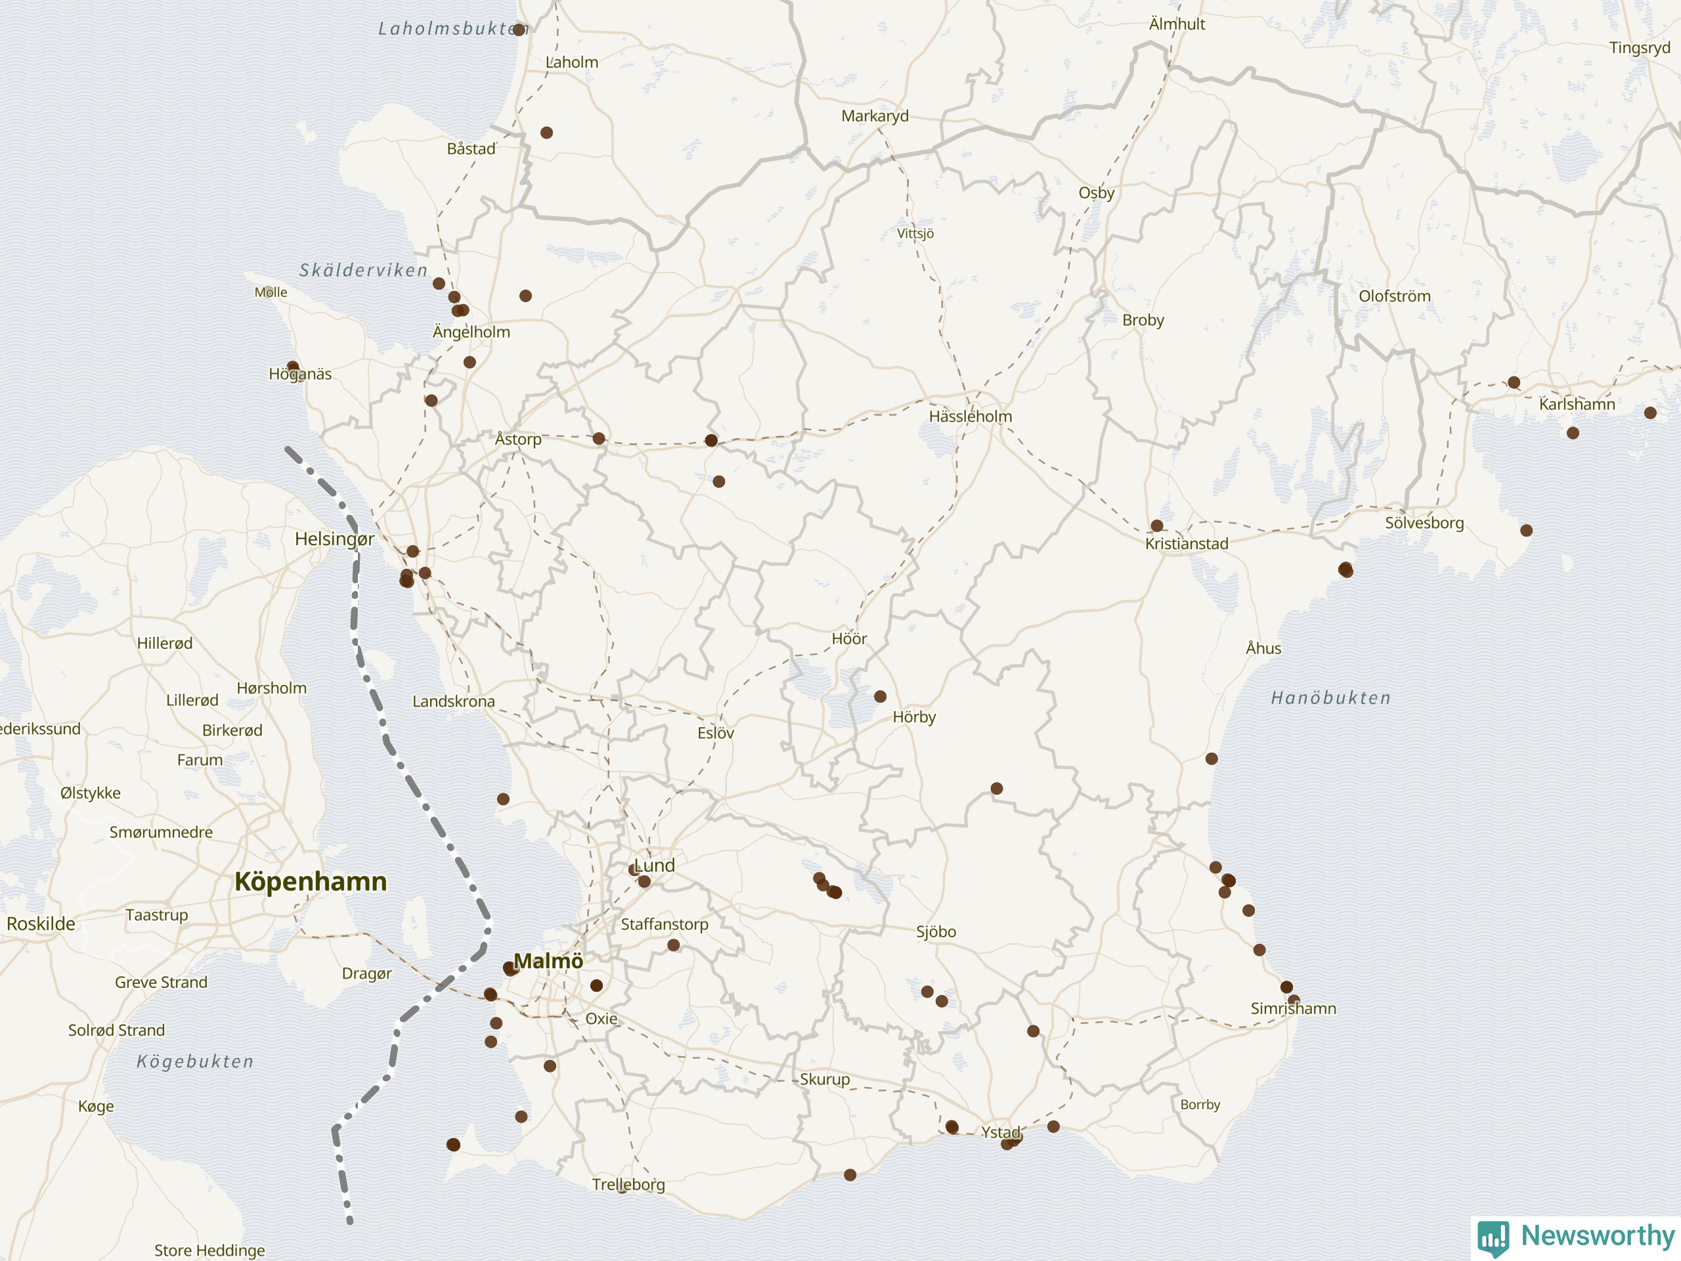Screen dimensions: 1681x1261
Task: Click the Simrishamn label
Action: click(x=1294, y=1009)
